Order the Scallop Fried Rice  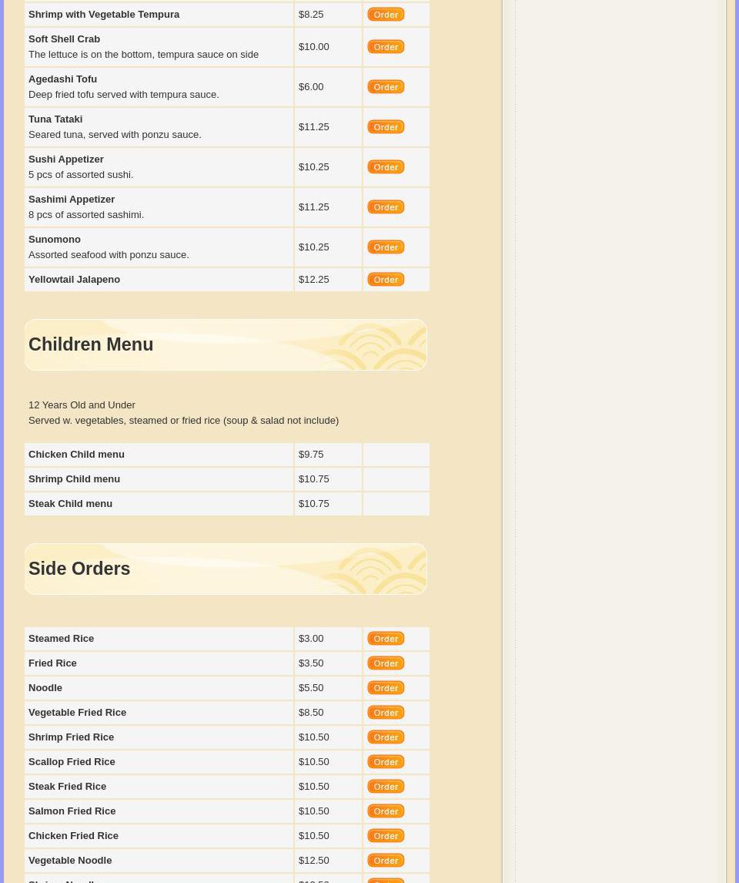[386, 762]
